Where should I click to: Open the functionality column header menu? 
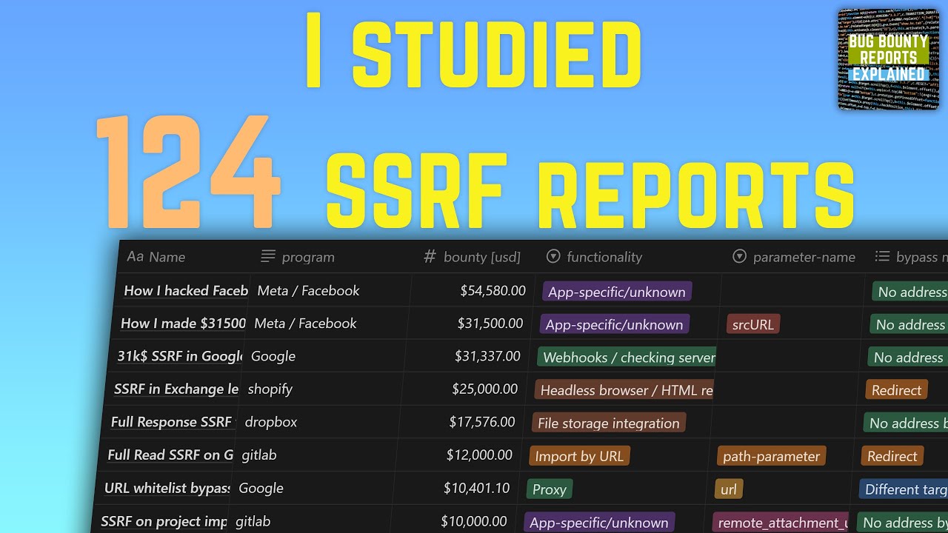pyautogui.click(x=604, y=257)
